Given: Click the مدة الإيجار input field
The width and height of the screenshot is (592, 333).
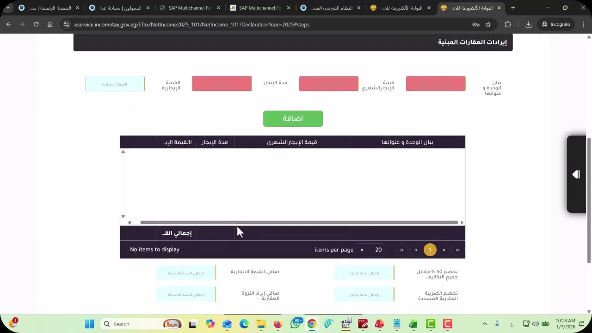Looking at the screenshot, I should pos(222,84).
